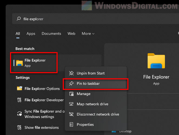The image size is (179, 135).
Task: Open File Explorer Developer settings result
Action: (44, 100)
